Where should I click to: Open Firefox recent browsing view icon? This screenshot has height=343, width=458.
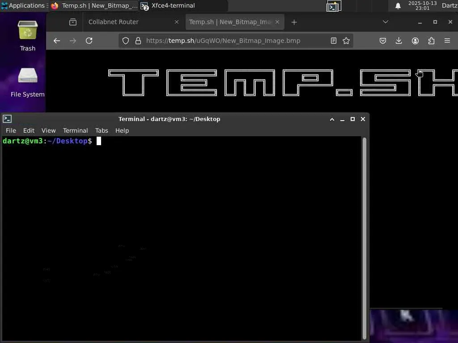pyautogui.click(x=73, y=22)
